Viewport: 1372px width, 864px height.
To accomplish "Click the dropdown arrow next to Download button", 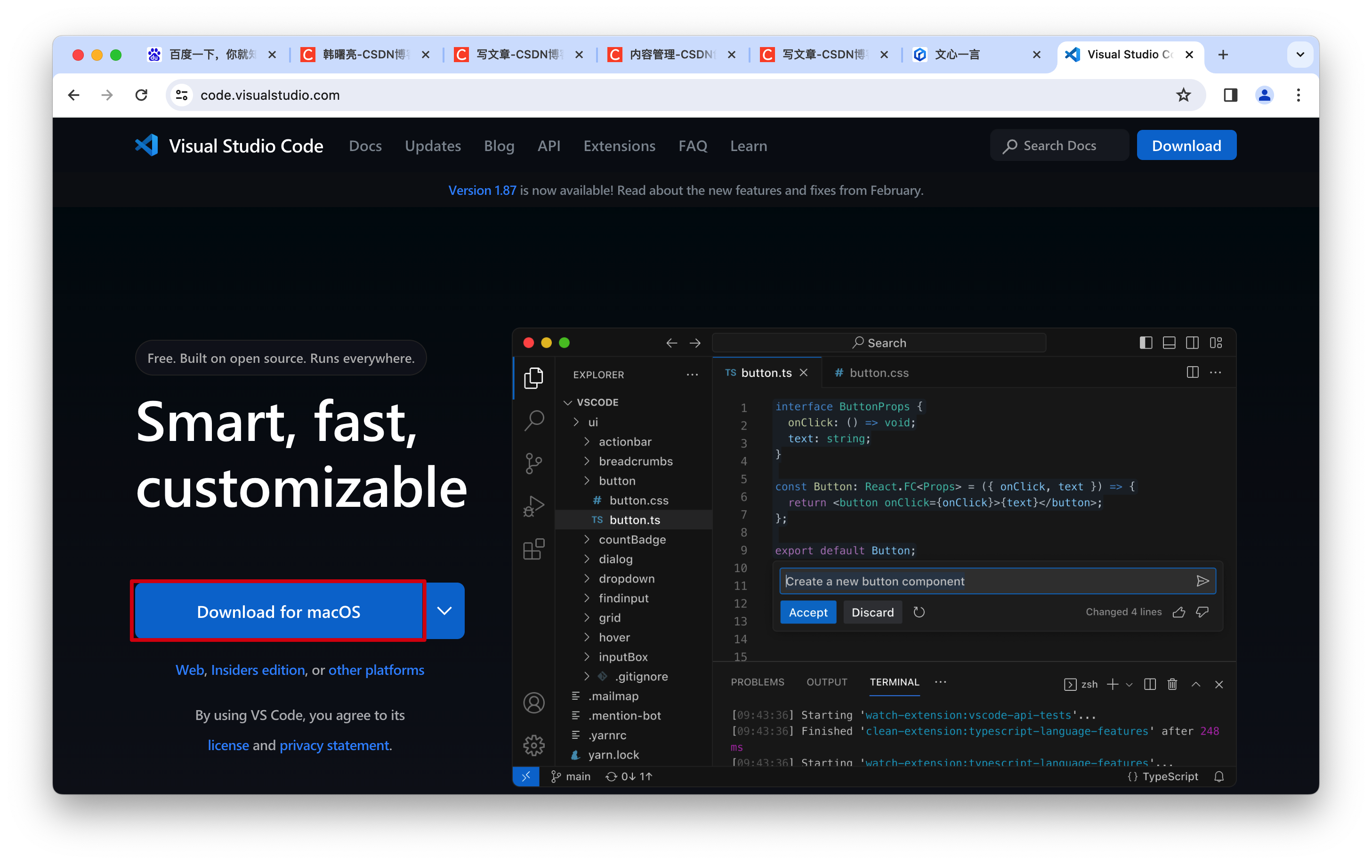I will [446, 611].
